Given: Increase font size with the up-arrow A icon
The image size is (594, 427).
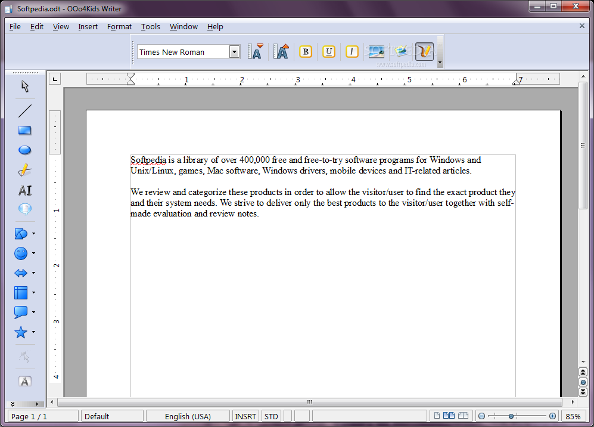Looking at the screenshot, I should pyautogui.click(x=281, y=51).
